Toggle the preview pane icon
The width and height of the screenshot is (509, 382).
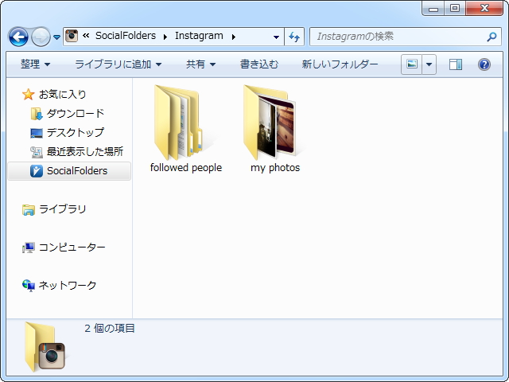456,64
